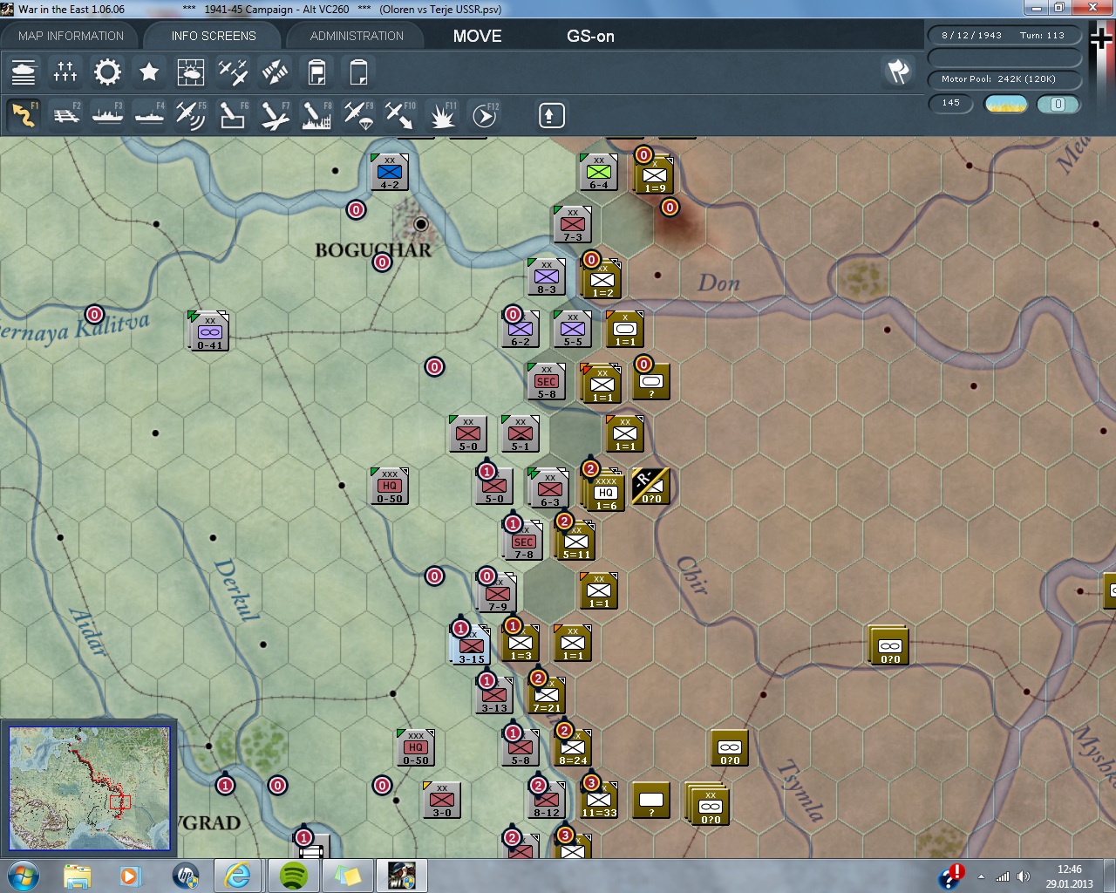
Task: Select F1 move mode
Action: pyautogui.click(x=24, y=115)
